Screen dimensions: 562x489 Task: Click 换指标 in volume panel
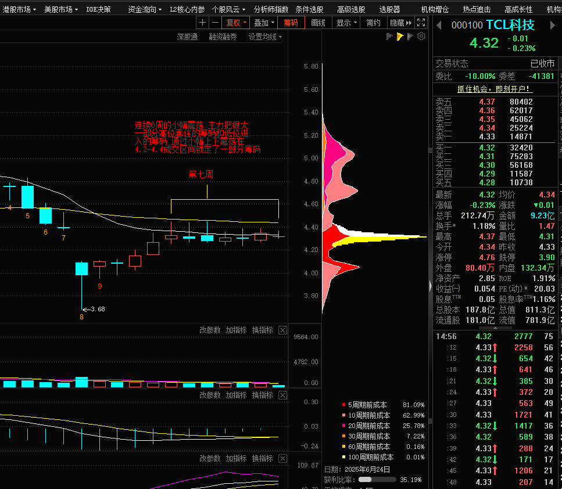pos(262,330)
